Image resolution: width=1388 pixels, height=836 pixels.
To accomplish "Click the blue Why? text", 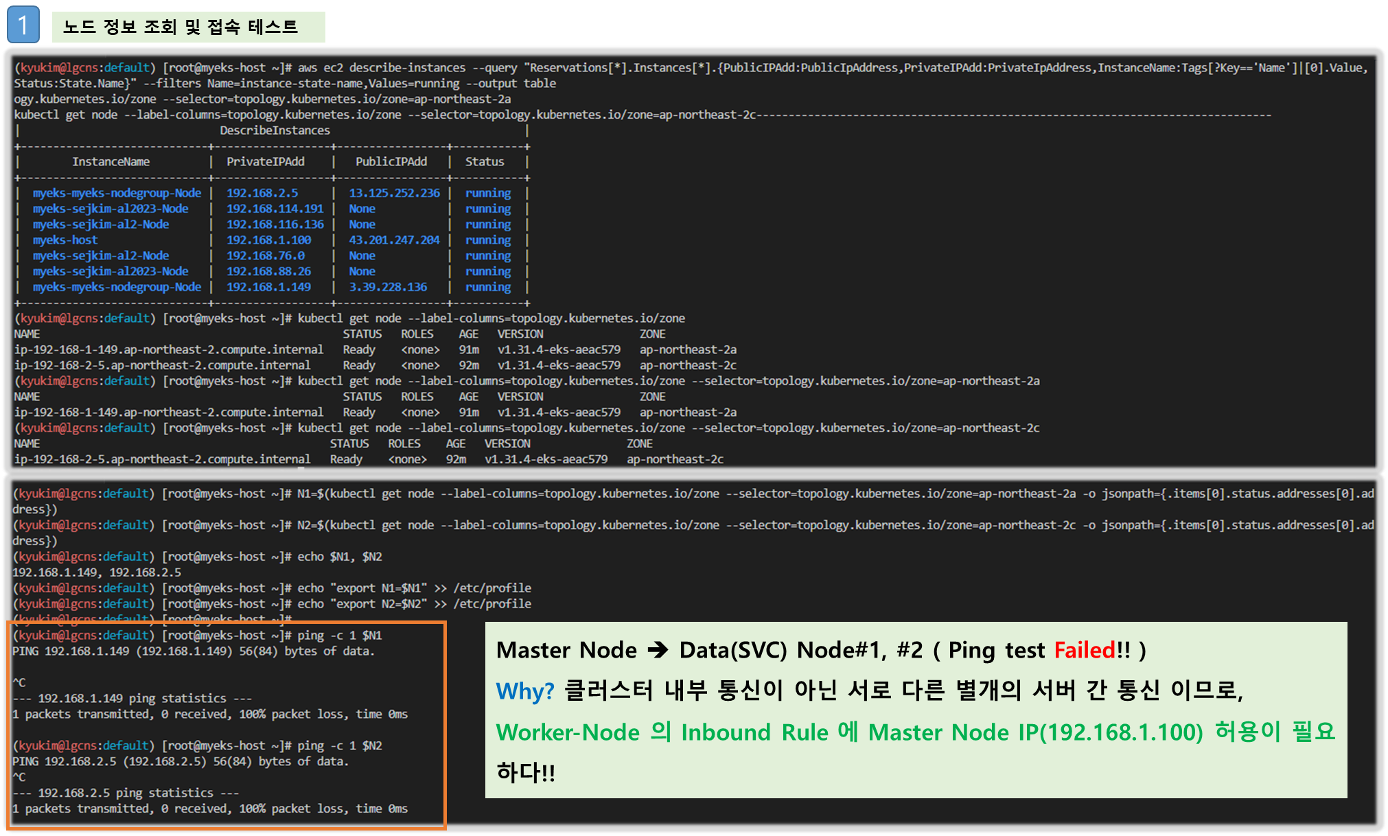I will (524, 690).
